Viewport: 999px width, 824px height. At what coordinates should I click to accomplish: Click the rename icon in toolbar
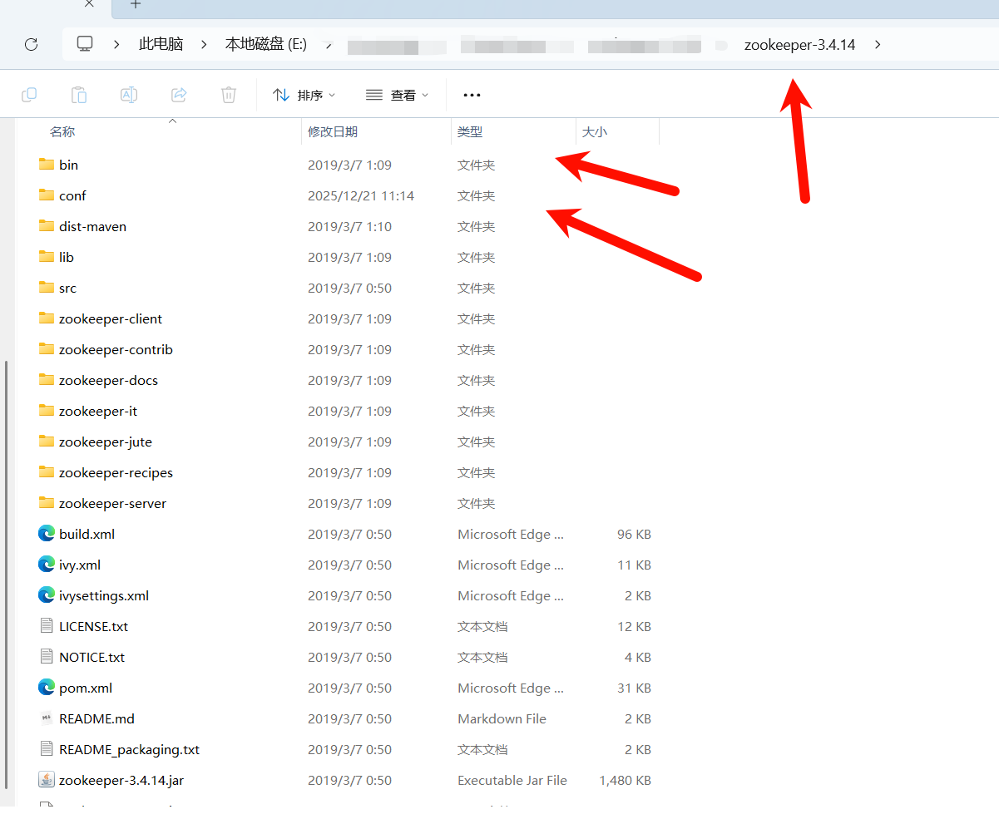[x=129, y=95]
